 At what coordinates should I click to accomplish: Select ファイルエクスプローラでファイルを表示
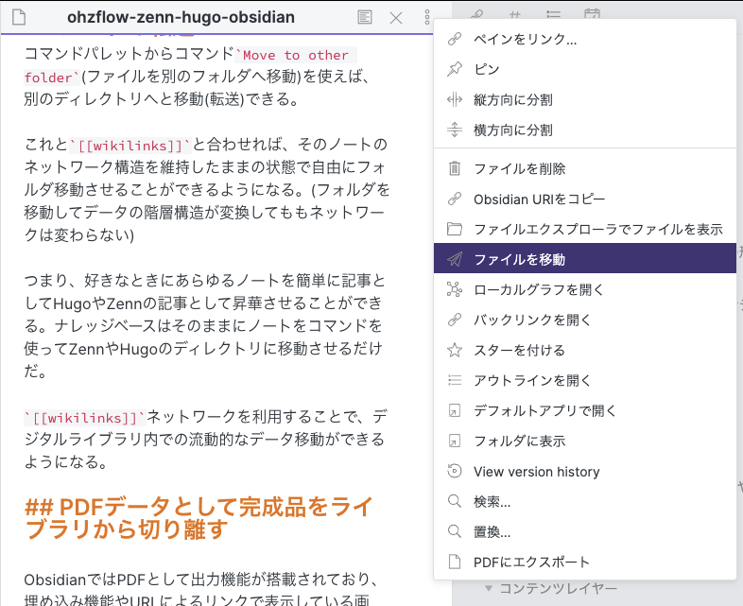(x=585, y=230)
